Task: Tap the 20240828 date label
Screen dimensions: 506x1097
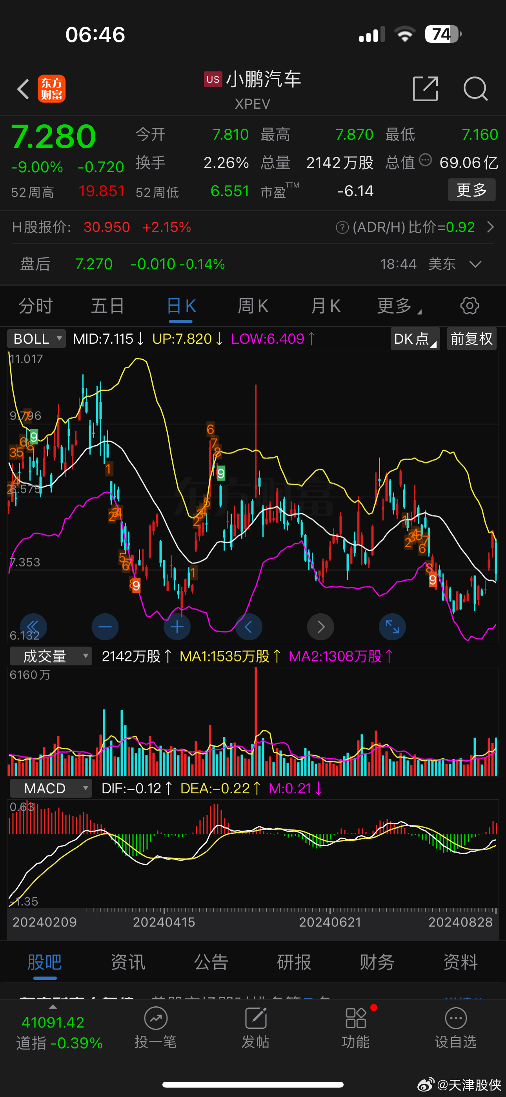Action: click(460, 922)
